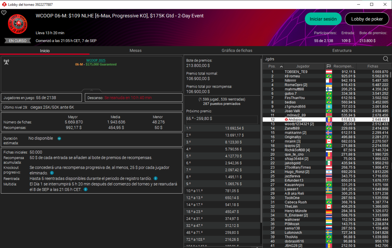The width and height of the screenshot is (392, 248).
Task: Click the Iniciar sesión button
Action: 323,19
